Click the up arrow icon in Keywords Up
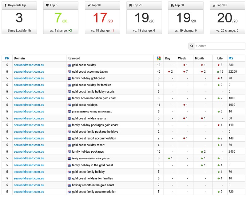 6,5
